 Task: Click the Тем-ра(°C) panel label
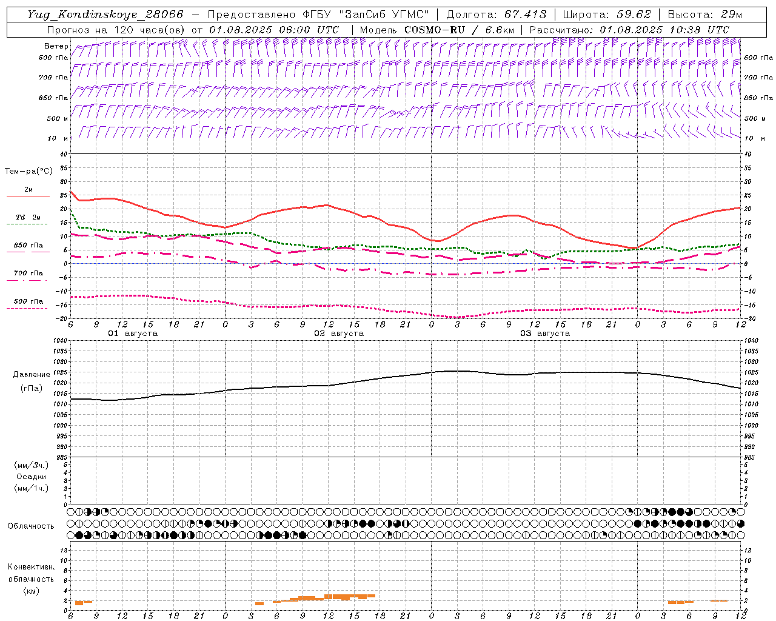28,171
